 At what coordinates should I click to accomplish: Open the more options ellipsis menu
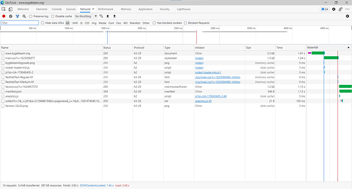click(x=347, y=9)
